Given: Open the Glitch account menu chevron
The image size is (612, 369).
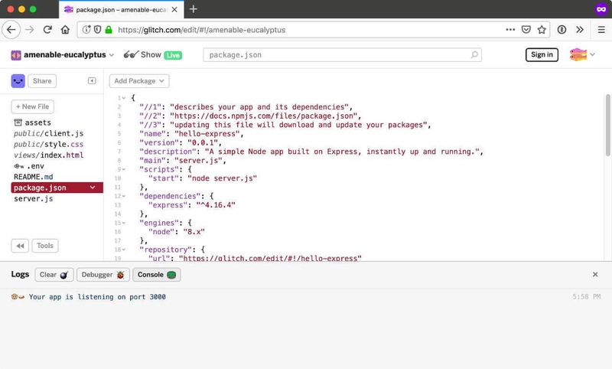Looking at the screenshot, I should click(592, 54).
